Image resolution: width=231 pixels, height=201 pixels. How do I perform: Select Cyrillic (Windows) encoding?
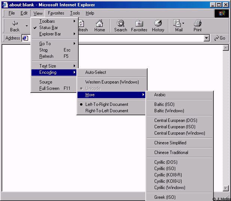179,188
